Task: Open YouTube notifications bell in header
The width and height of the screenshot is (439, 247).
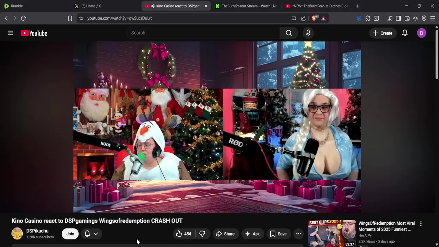Action: [405, 33]
